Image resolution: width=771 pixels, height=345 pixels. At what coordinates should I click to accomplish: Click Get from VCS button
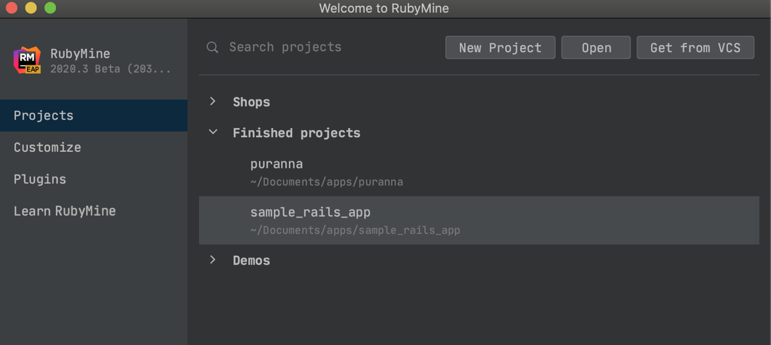point(695,48)
